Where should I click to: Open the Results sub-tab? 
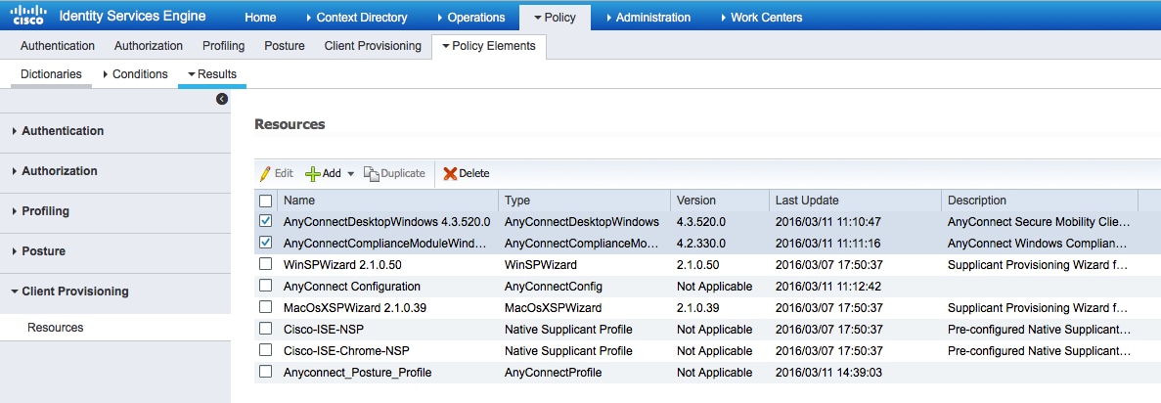(x=212, y=74)
